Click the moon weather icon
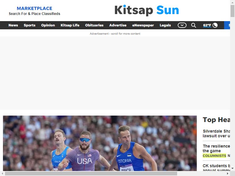 click(x=215, y=25)
